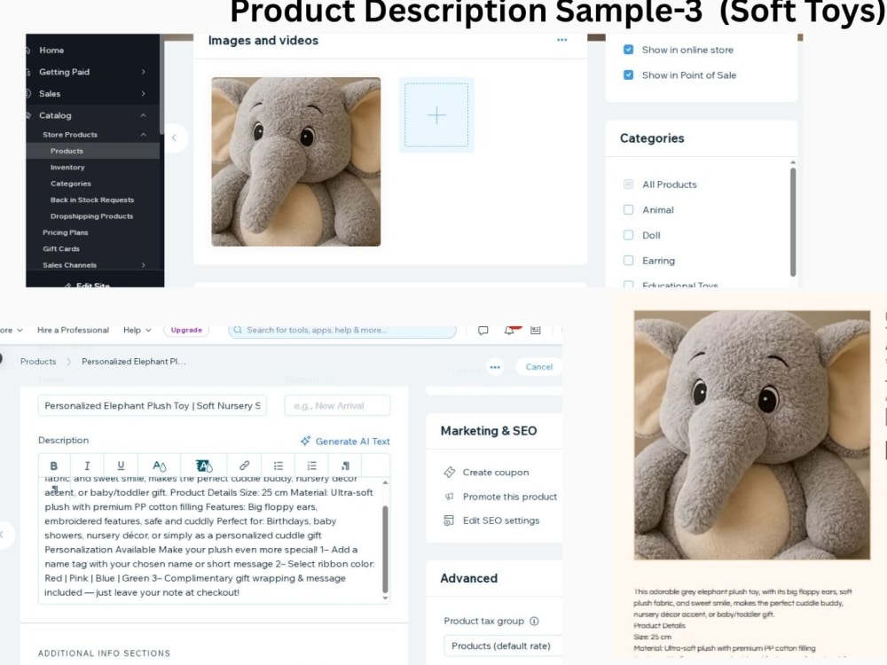The height and width of the screenshot is (665, 887).
Task: Click Create coupon link
Action: [x=496, y=473]
